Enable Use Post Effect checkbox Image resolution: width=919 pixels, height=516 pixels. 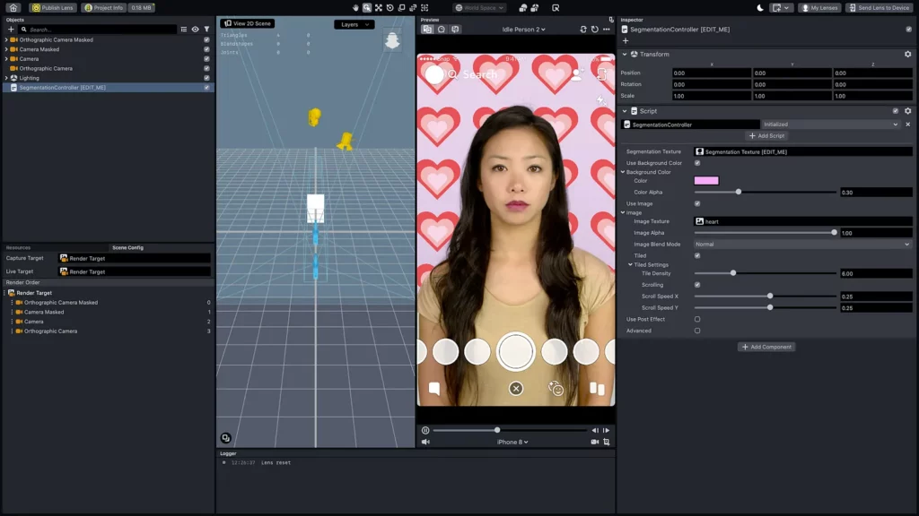(697, 320)
